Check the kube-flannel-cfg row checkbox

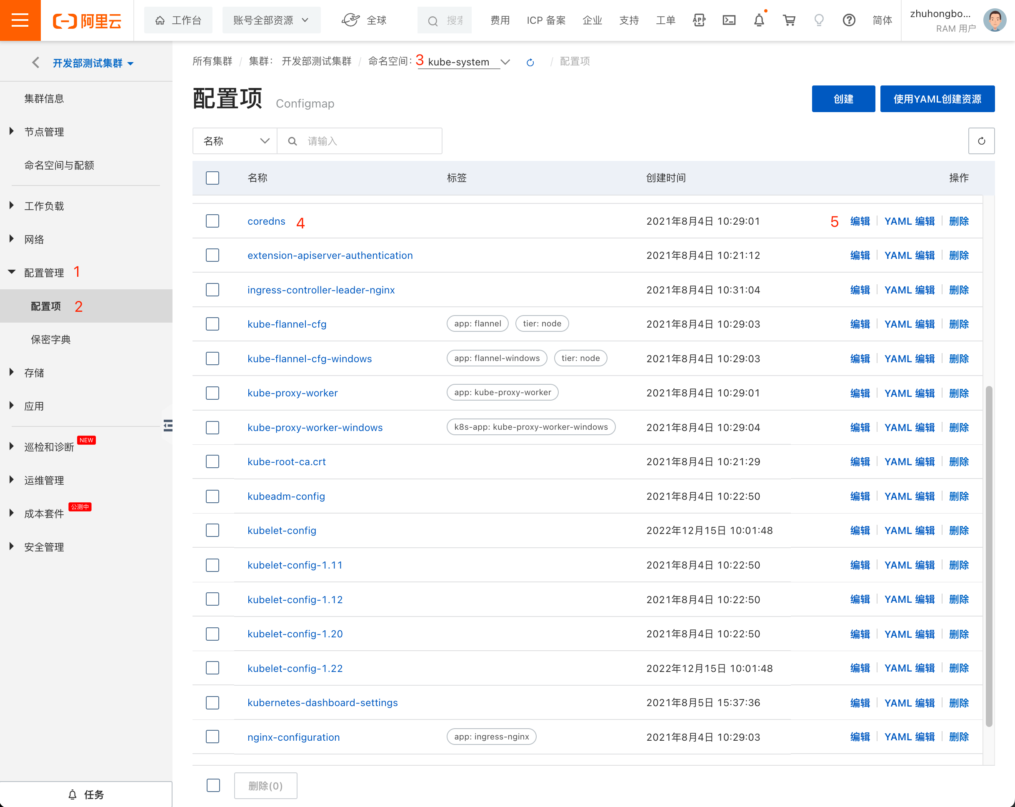pyautogui.click(x=212, y=324)
